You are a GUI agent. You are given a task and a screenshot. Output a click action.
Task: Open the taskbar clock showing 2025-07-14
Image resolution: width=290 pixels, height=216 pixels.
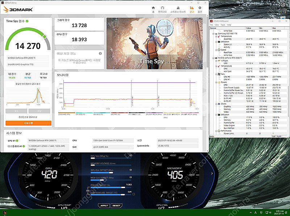click(x=279, y=212)
